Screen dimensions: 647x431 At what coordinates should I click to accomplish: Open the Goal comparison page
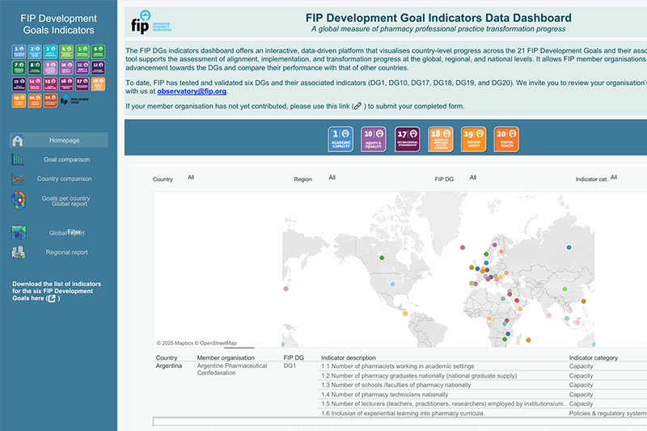66,159
